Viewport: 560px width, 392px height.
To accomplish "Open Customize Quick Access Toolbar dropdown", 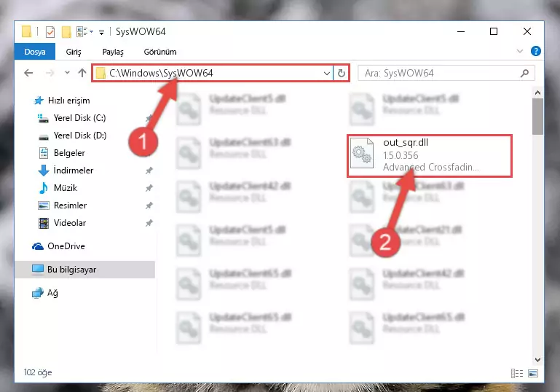I will (x=101, y=33).
